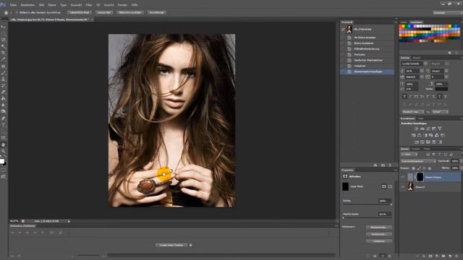Open anti-aliasing dropdown in Zeichen panel
This screenshot has height=260, width=463.
coord(440,112)
